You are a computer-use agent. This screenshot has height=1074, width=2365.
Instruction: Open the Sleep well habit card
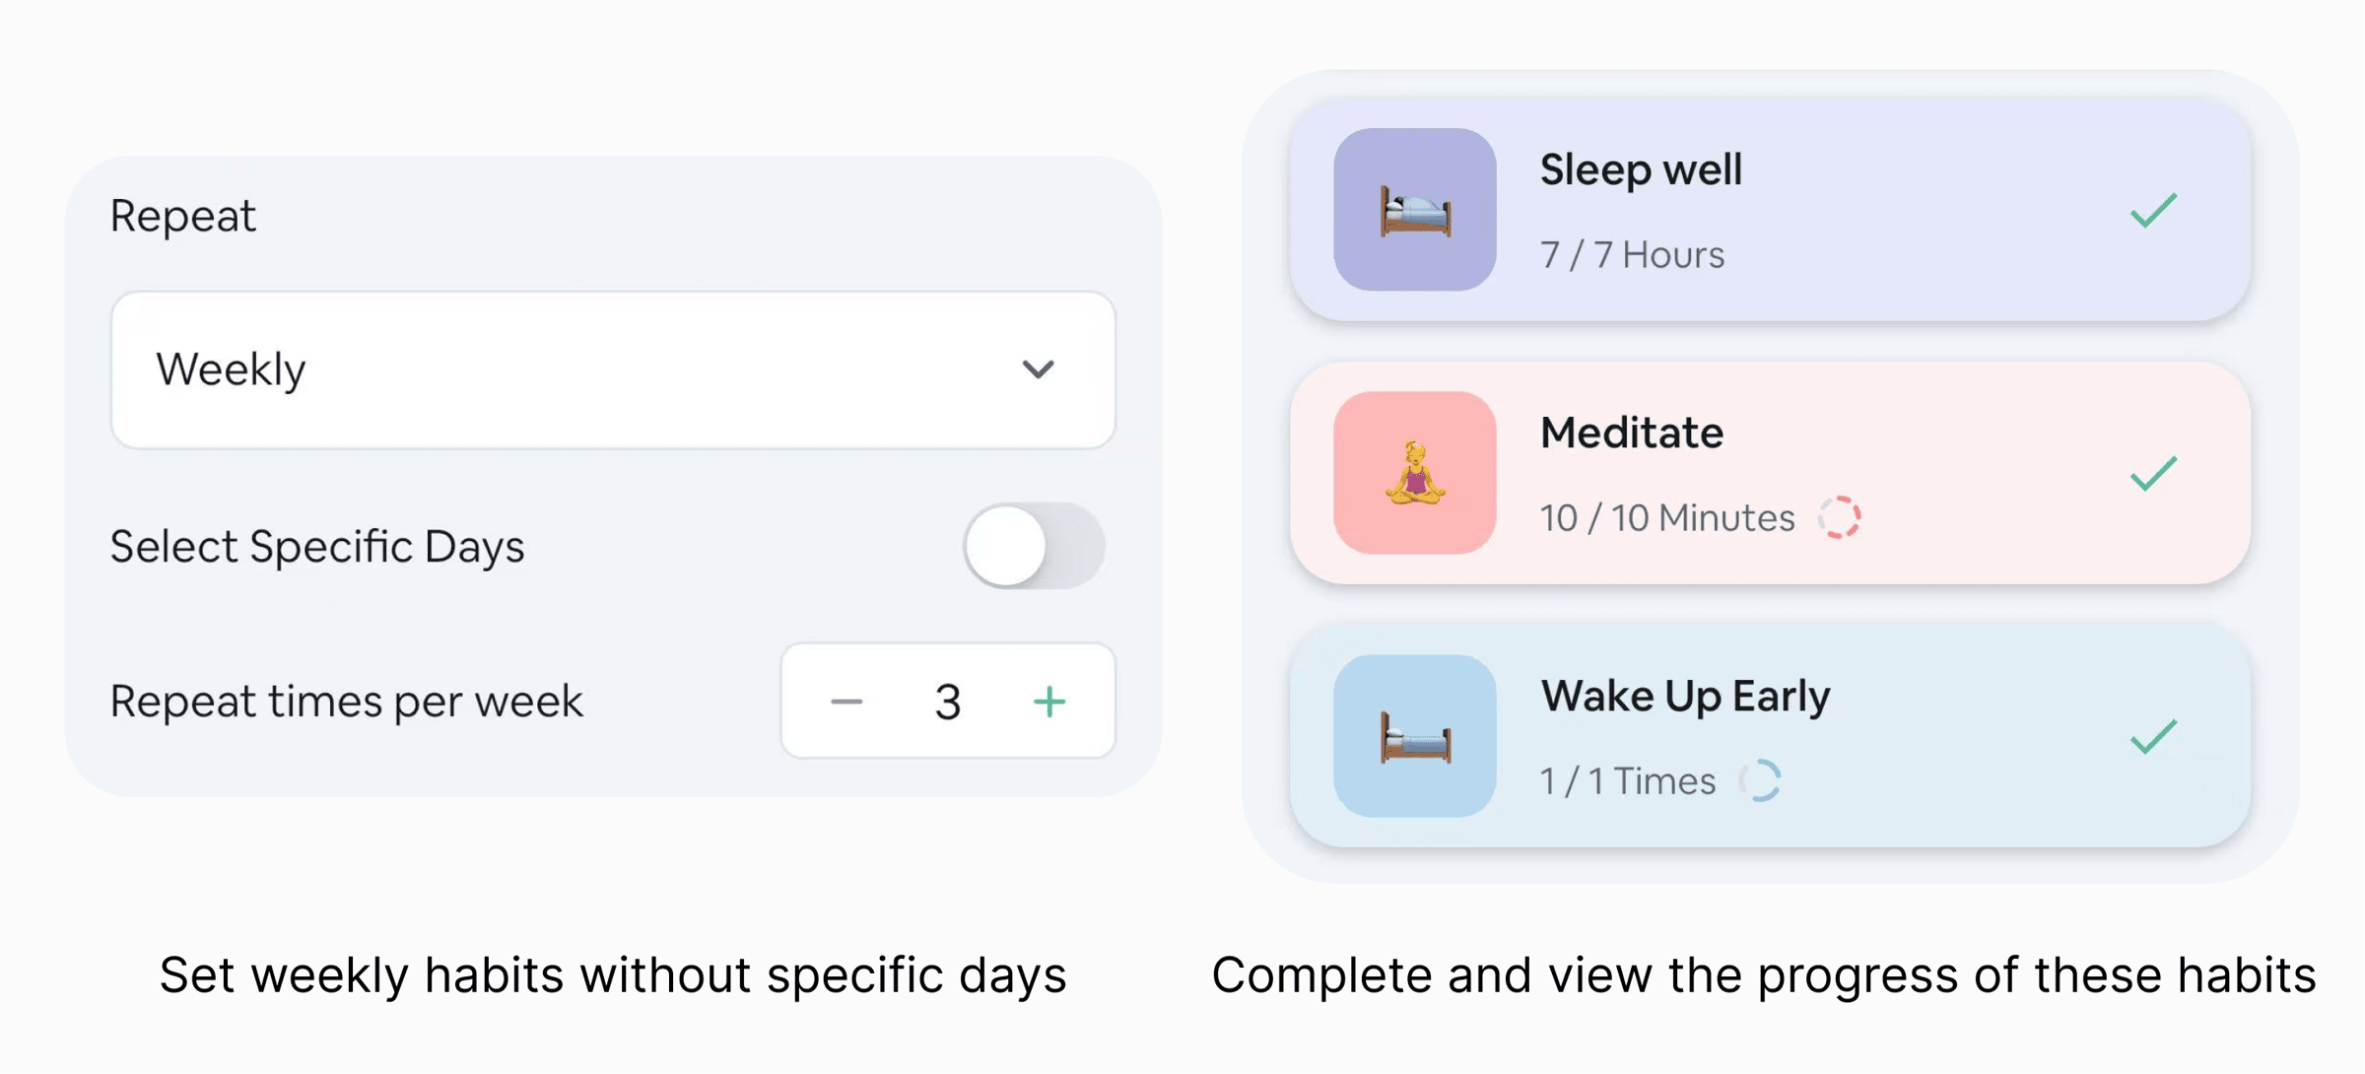coord(1770,210)
